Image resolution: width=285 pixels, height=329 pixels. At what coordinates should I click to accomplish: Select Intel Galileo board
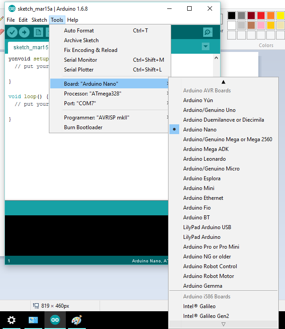click(223, 306)
